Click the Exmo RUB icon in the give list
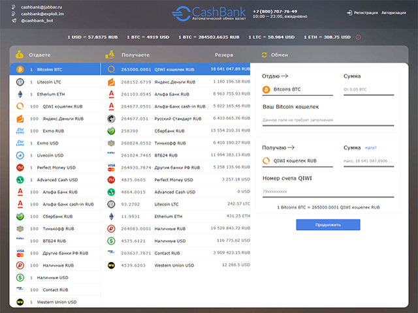Image resolution: width=418 pixels, height=313 pixels. pyautogui.click(x=20, y=131)
